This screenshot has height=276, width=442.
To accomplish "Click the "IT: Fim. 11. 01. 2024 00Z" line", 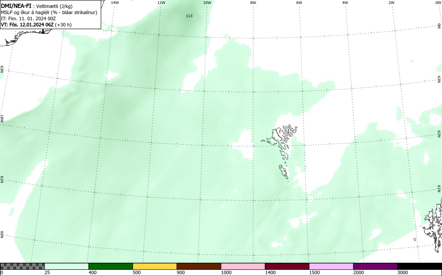I will pos(28,19).
